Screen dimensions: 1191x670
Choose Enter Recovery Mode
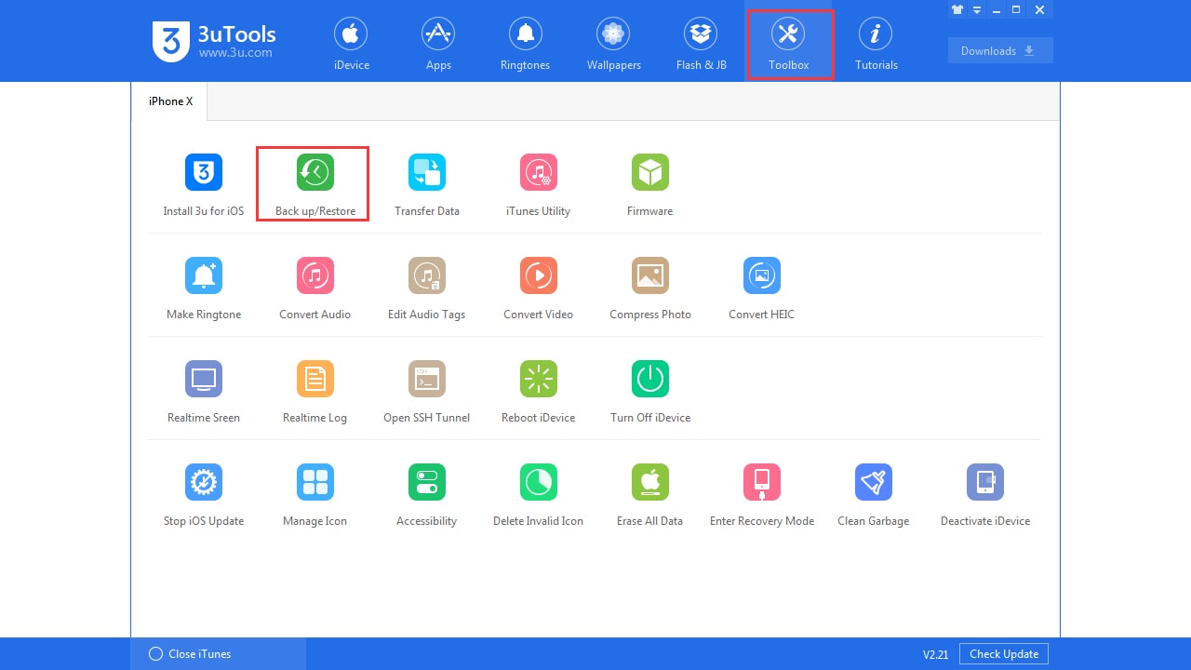pyautogui.click(x=762, y=495)
